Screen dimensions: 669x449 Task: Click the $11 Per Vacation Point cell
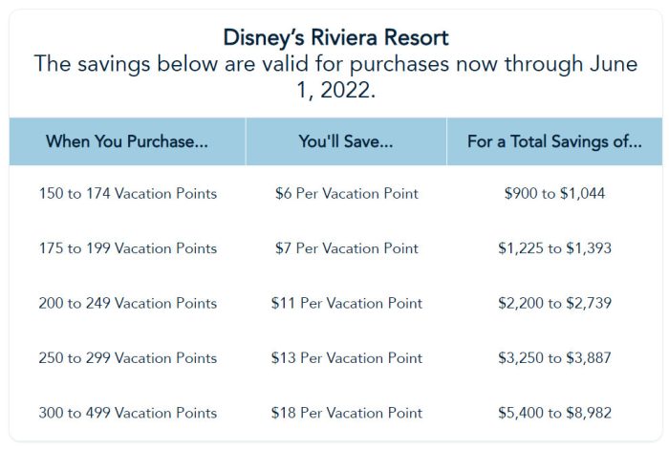click(346, 303)
